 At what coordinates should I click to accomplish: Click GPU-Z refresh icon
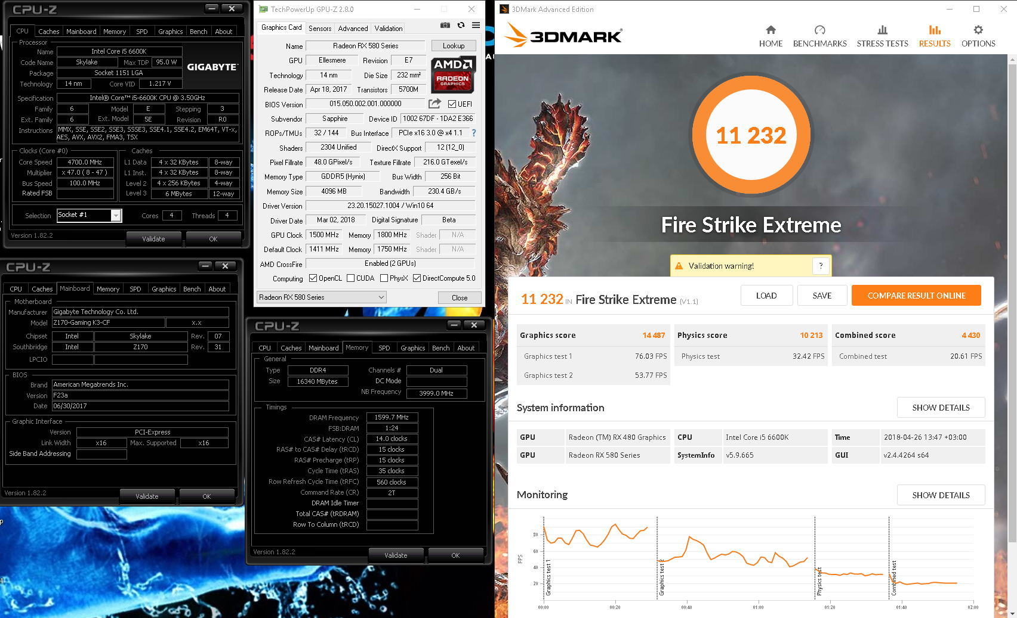[461, 25]
